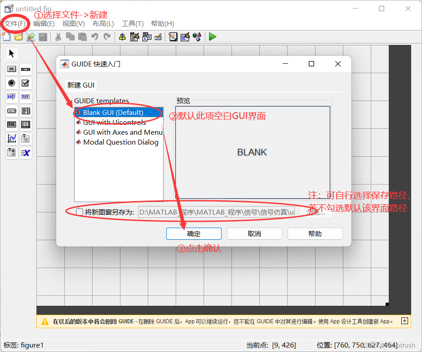
Task: Select the Push Button (OK) component
Action: coord(12,69)
